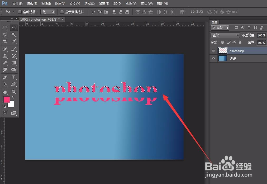Toggle lock transparent pixels
Screen dimensions: 267x184
point(223,43)
